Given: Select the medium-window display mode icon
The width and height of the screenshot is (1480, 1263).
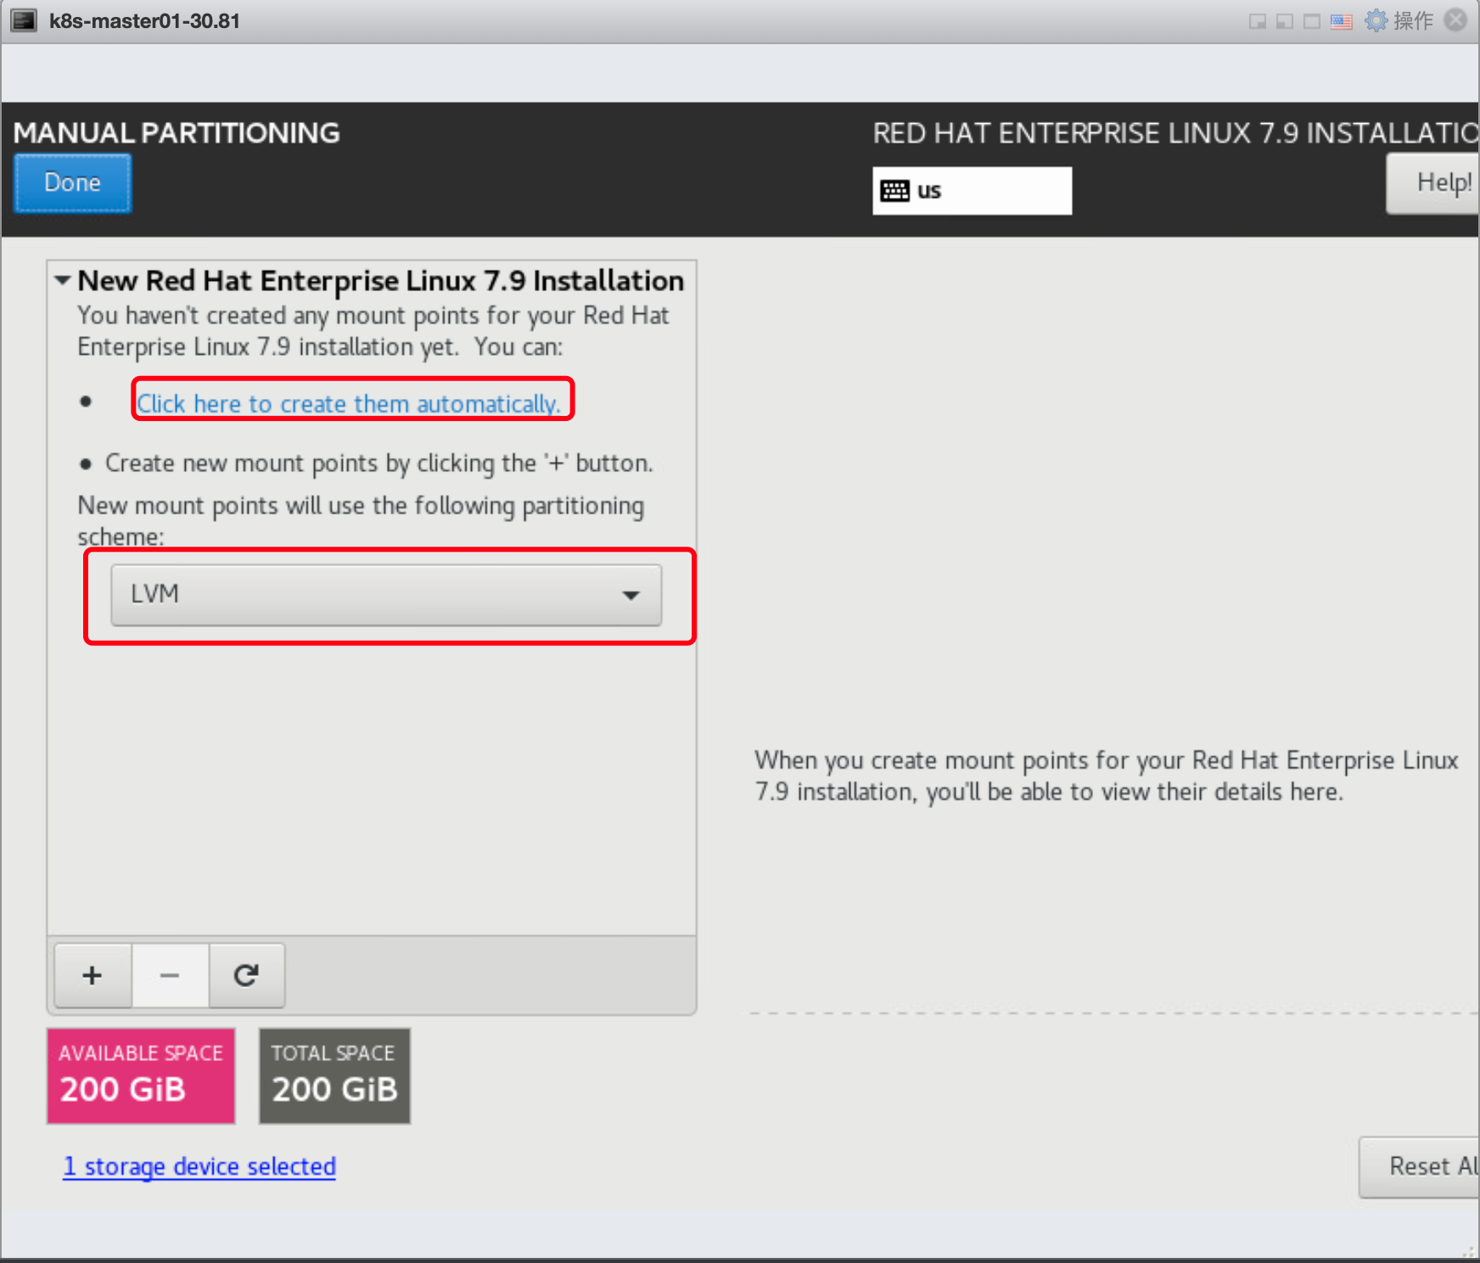Looking at the screenshot, I should click(1285, 21).
